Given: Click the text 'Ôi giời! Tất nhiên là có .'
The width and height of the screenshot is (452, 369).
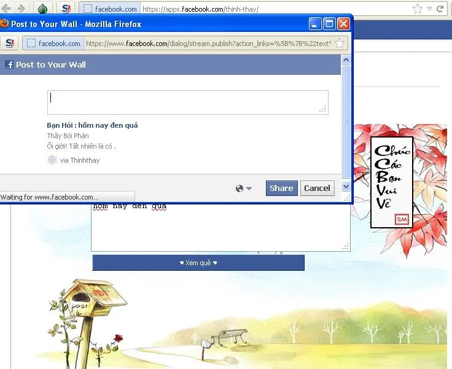Looking at the screenshot, I should (81, 146).
